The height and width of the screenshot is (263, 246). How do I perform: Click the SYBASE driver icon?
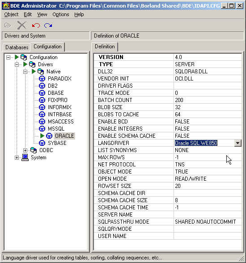[x=42, y=143]
